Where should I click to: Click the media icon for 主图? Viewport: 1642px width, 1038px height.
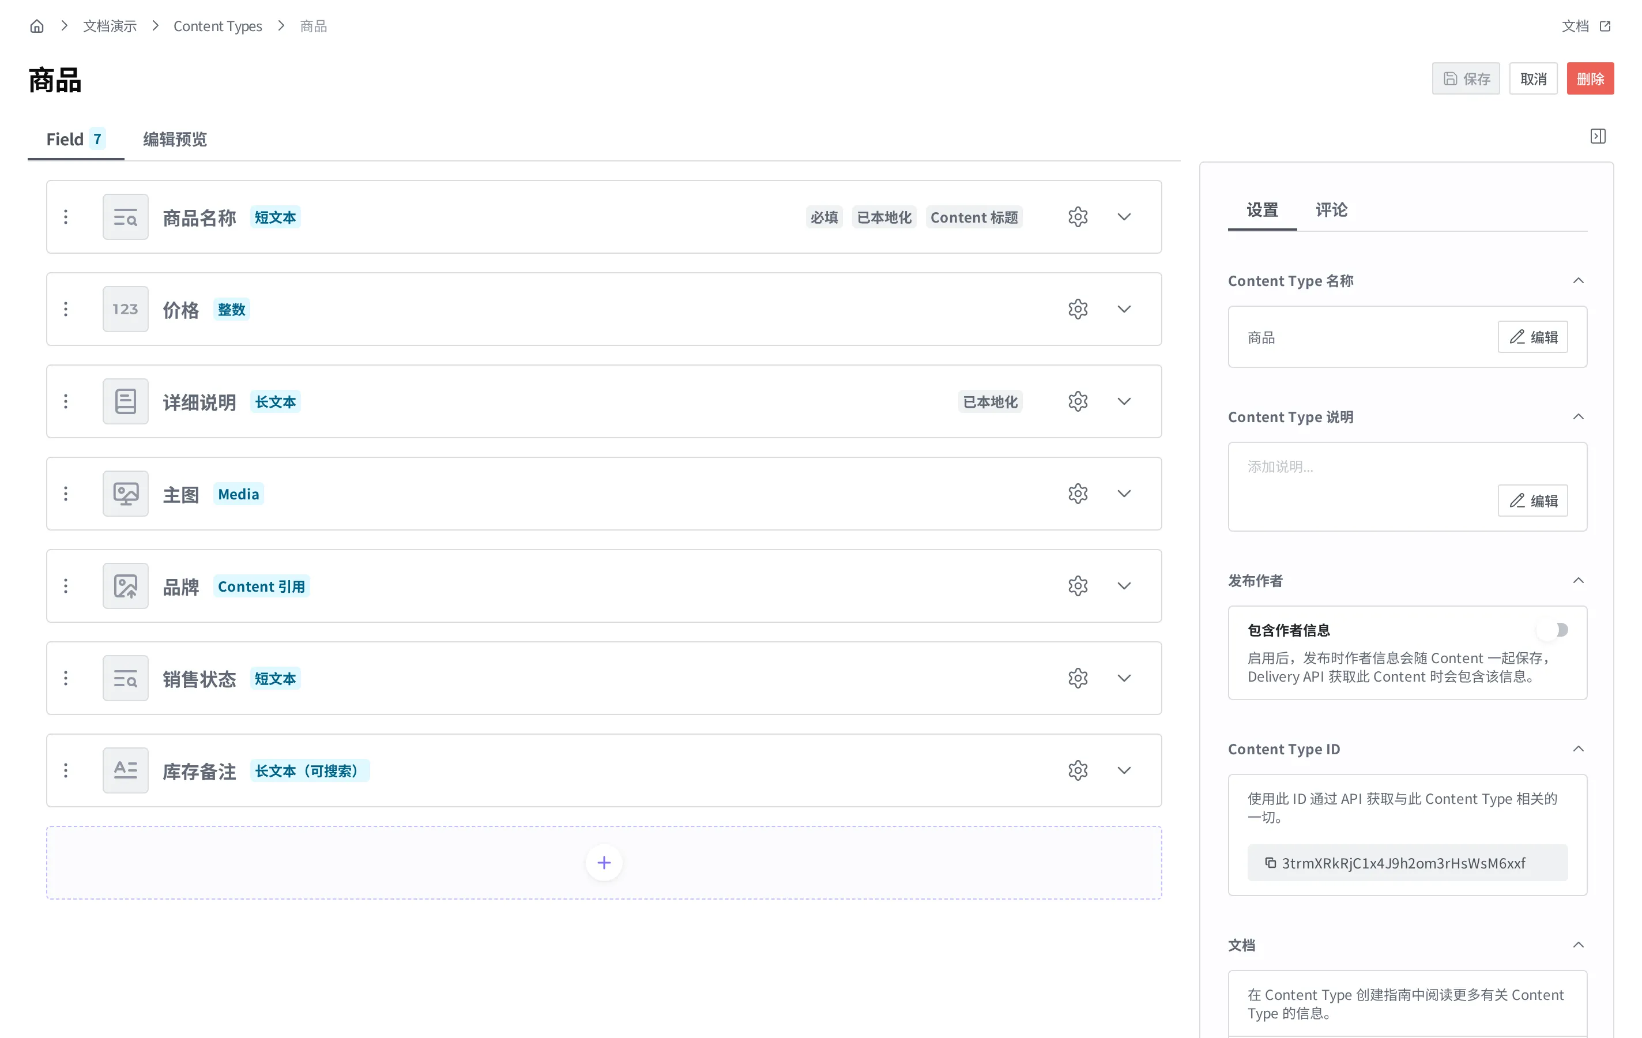tap(126, 494)
